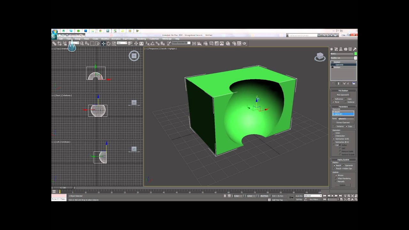Image resolution: width=409 pixels, height=230 pixels.
Task: Collapse the Parameters rollout
Action: [343, 107]
